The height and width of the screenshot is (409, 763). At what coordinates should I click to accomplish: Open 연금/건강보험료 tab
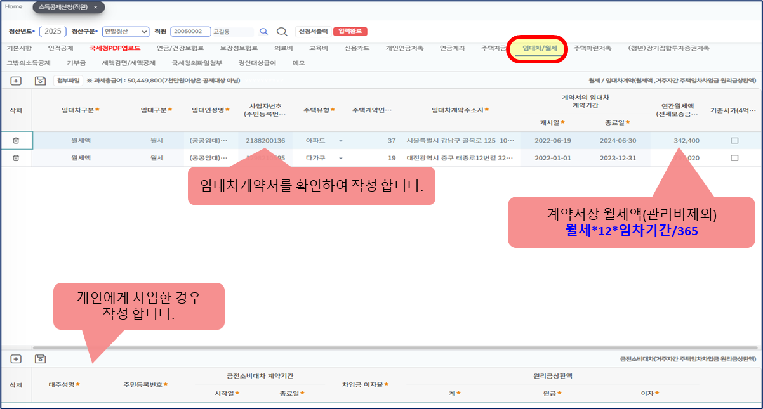click(x=180, y=48)
